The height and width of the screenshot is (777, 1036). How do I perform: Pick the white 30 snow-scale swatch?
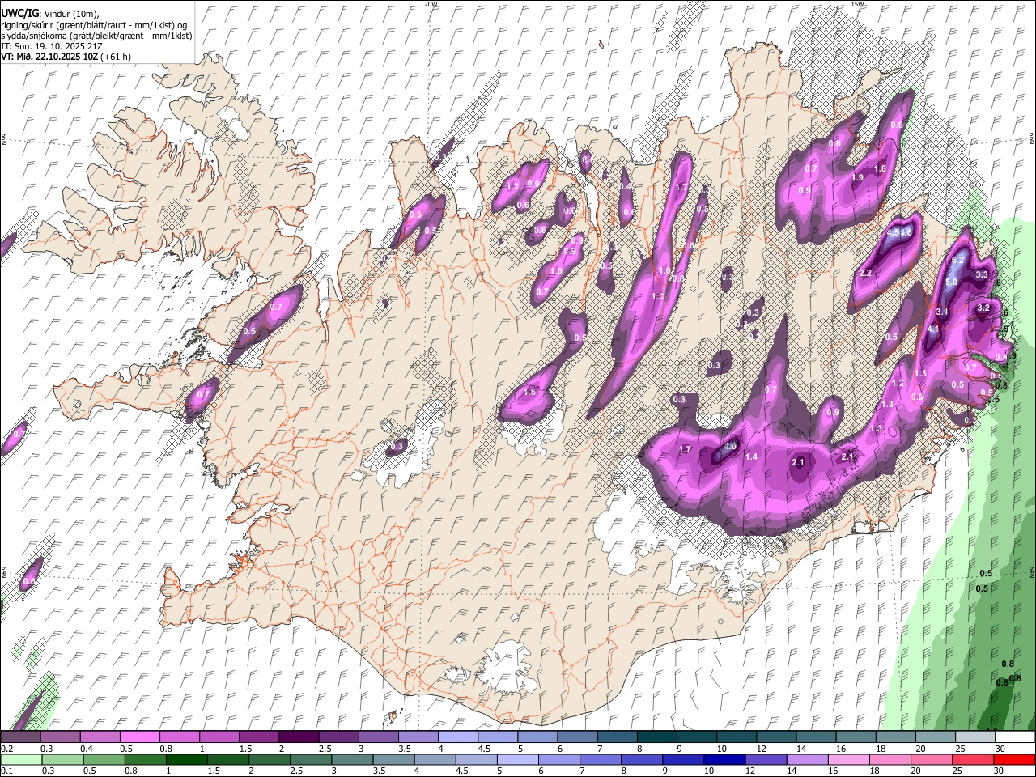click(1014, 737)
